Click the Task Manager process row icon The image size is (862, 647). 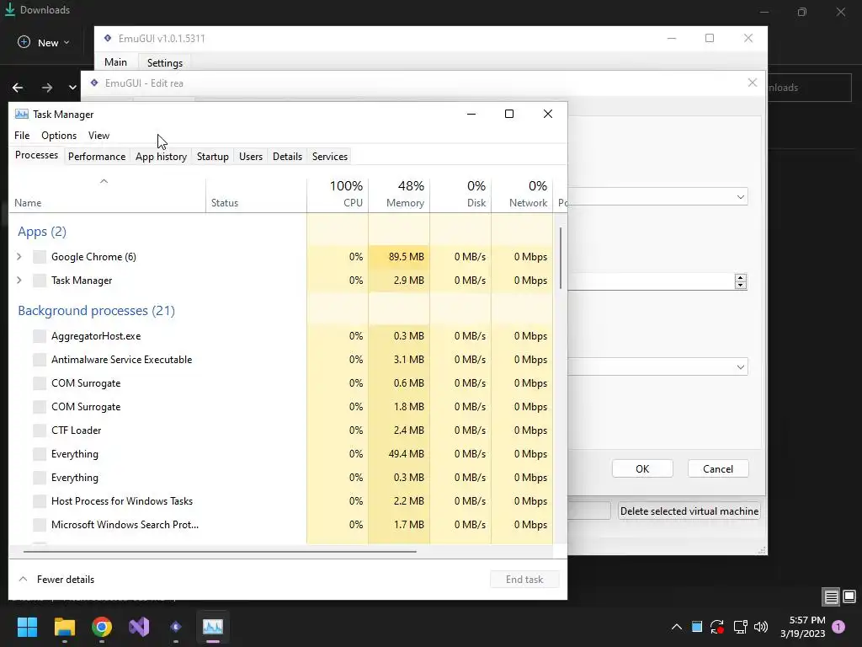coord(40,281)
